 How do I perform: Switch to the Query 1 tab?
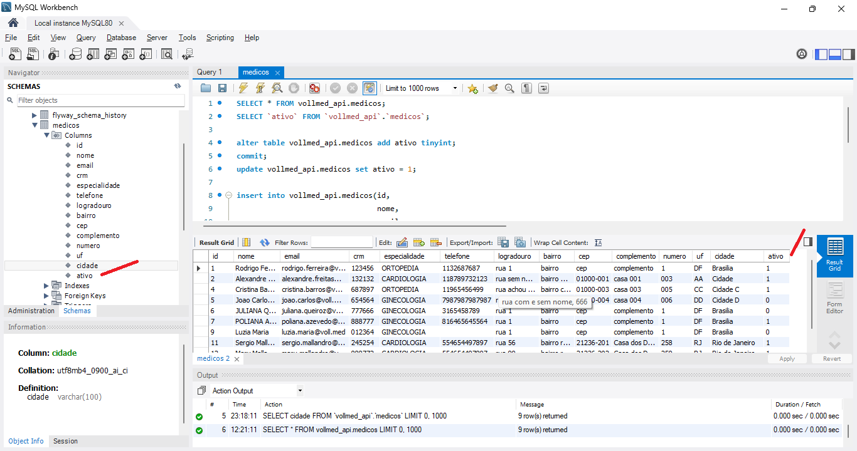click(x=210, y=72)
